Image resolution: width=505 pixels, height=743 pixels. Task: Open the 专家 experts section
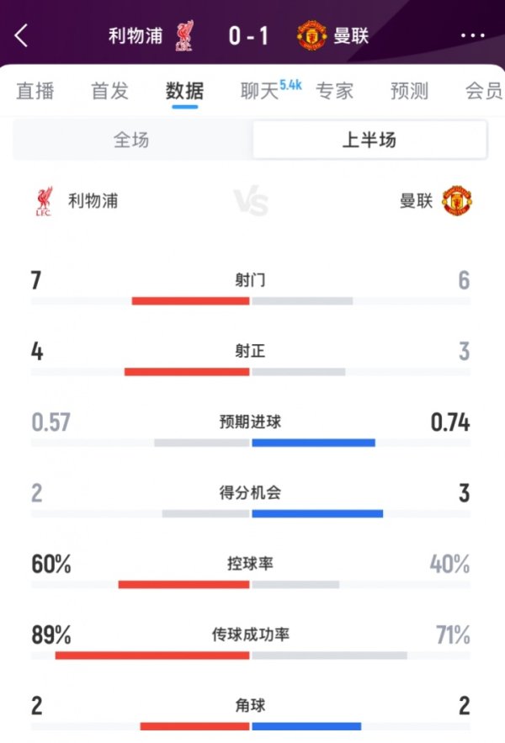(x=337, y=91)
